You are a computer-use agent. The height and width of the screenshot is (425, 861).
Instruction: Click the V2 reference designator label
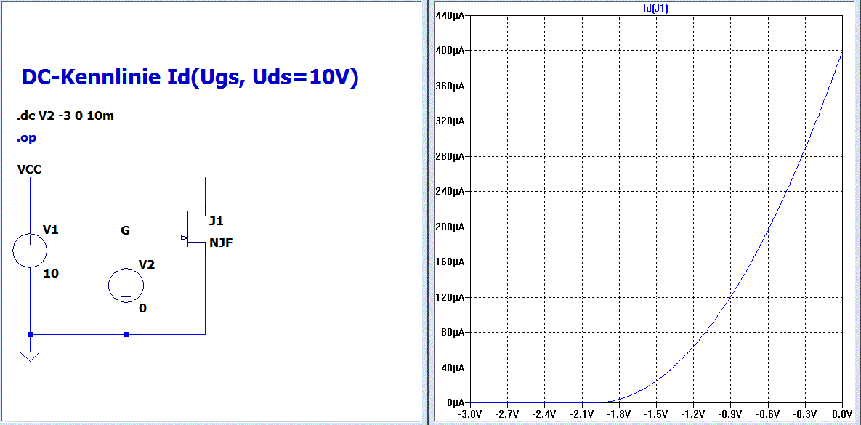tap(147, 265)
